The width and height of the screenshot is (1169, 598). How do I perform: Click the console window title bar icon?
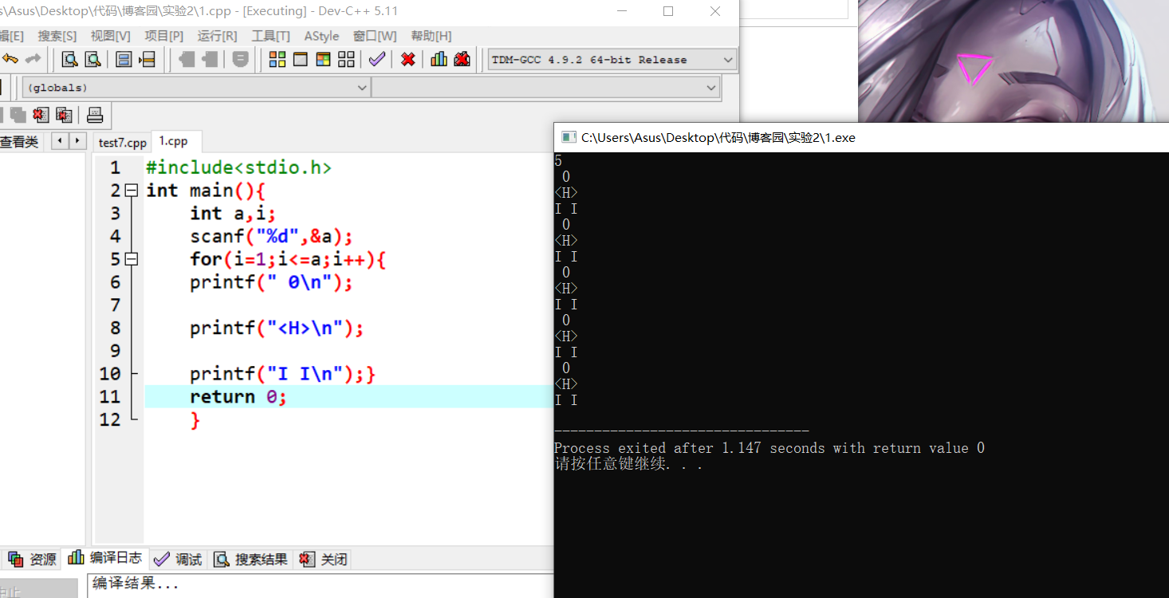(x=568, y=137)
